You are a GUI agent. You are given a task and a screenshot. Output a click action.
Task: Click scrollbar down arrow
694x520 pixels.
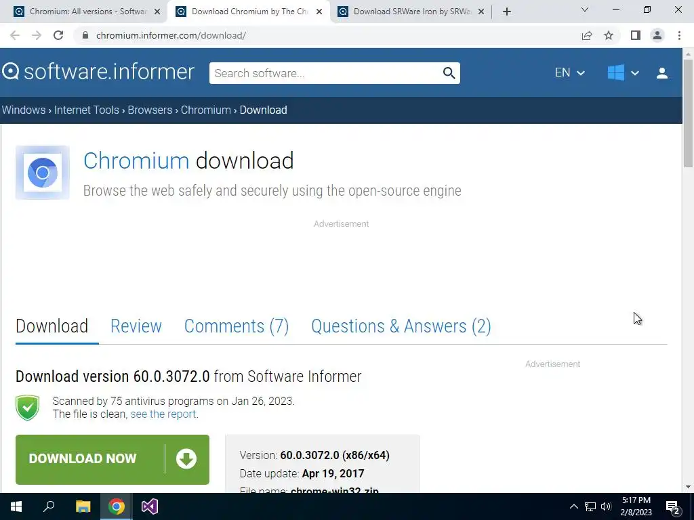point(688,487)
